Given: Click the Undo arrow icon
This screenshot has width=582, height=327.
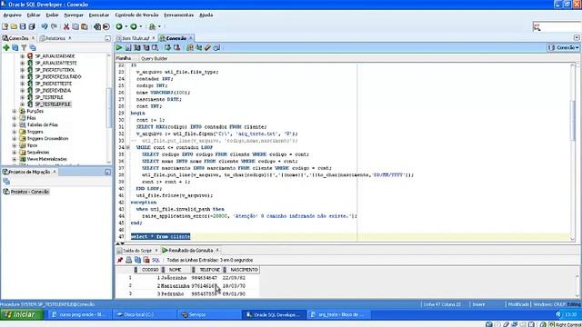Looking at the screenshot, I should click(x=45, y=26).
